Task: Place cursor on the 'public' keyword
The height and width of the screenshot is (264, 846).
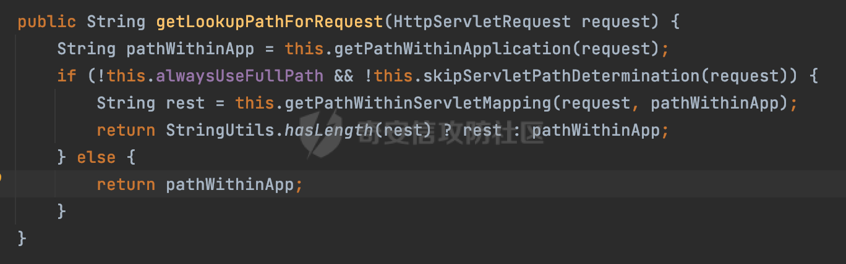Action: (x=46, y=22)
